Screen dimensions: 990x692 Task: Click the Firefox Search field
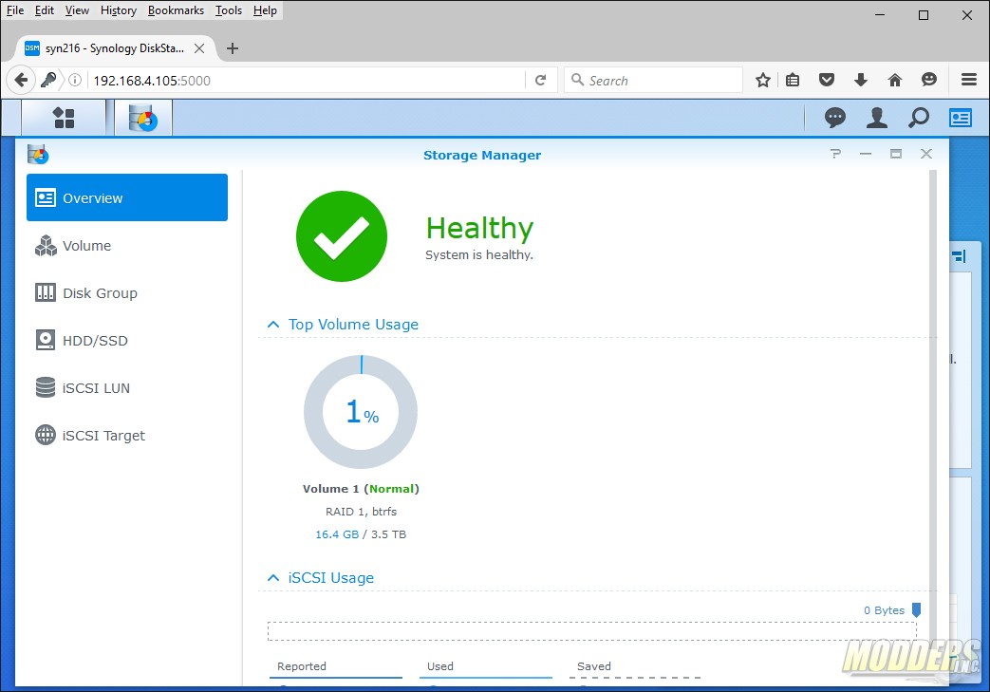tap(653, 80)
